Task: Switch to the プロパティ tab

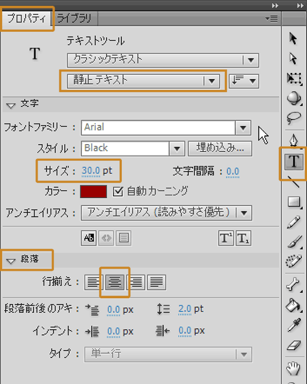Action: pos(26,19)
